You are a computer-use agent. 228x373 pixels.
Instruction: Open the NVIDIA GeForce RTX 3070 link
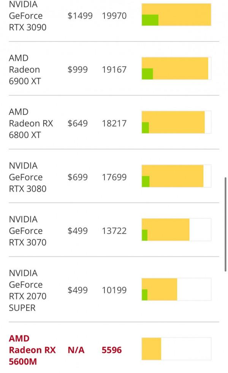(x=27, y=231)
